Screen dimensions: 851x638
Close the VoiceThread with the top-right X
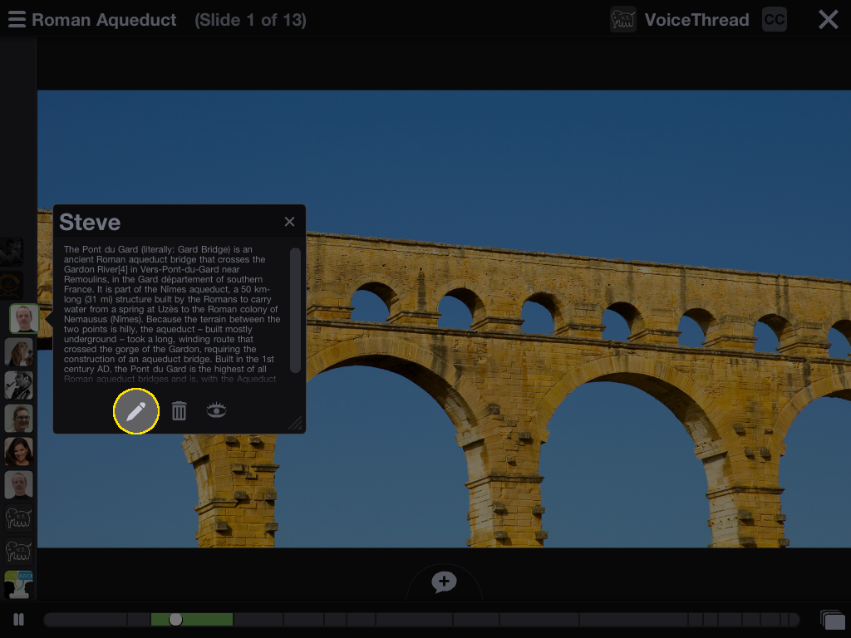(x=829, y=20)
